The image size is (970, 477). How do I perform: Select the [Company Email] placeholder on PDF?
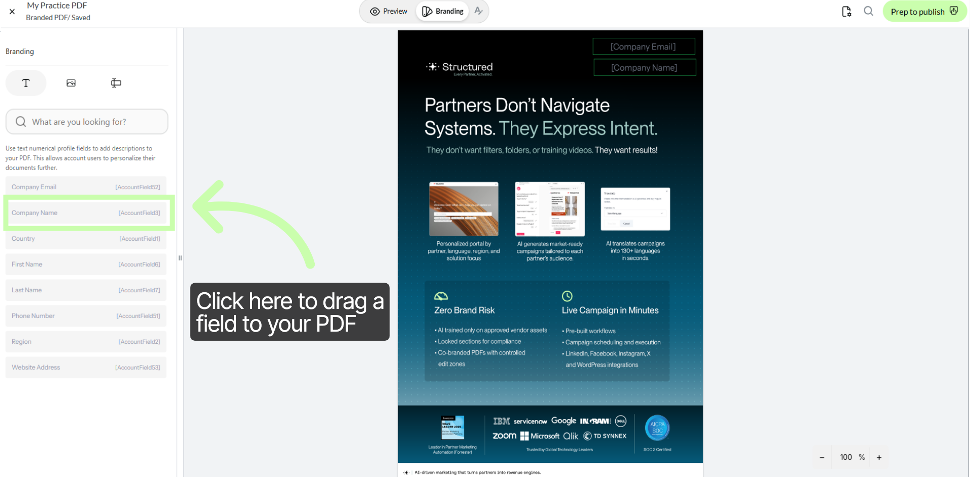[644, 46]
